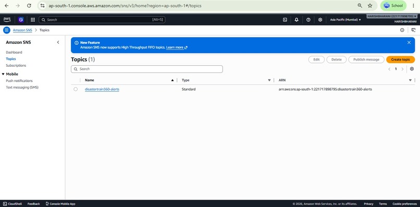This screenshot has height=207, width=420.
Task: Open the Learn more link in banner
Action: point(177,47)
